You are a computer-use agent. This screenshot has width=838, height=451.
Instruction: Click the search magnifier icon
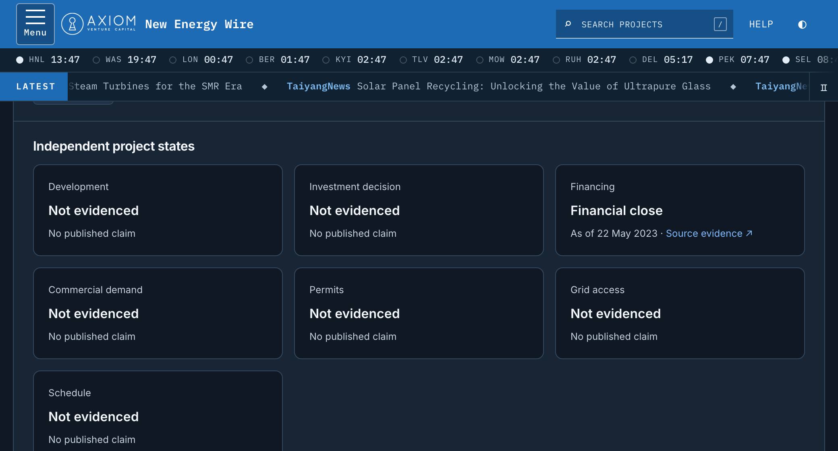coord(568,24)
